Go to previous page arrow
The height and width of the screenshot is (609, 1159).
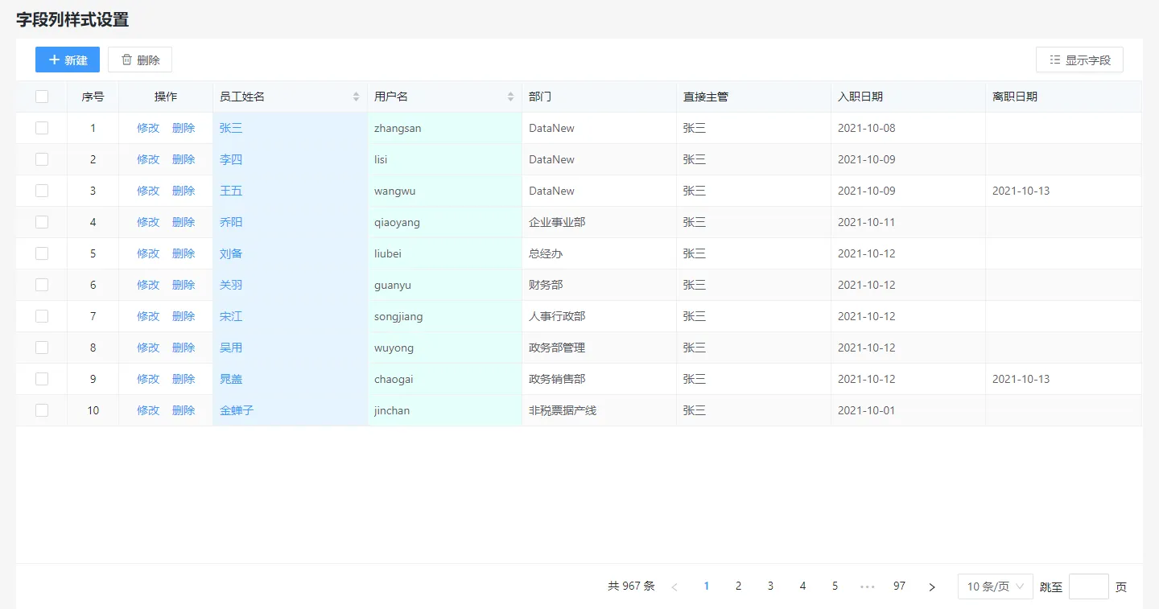coord(674,586)
